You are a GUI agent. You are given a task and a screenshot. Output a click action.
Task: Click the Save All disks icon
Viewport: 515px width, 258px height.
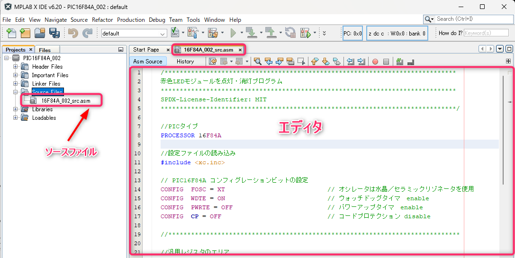(54, 33)
